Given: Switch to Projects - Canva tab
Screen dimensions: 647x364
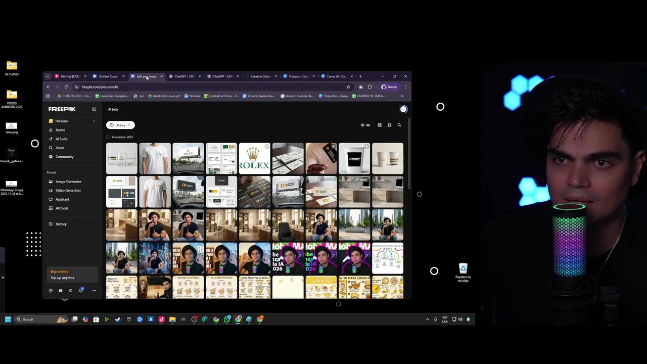Looking at the screenshot, I should [299, 76].
